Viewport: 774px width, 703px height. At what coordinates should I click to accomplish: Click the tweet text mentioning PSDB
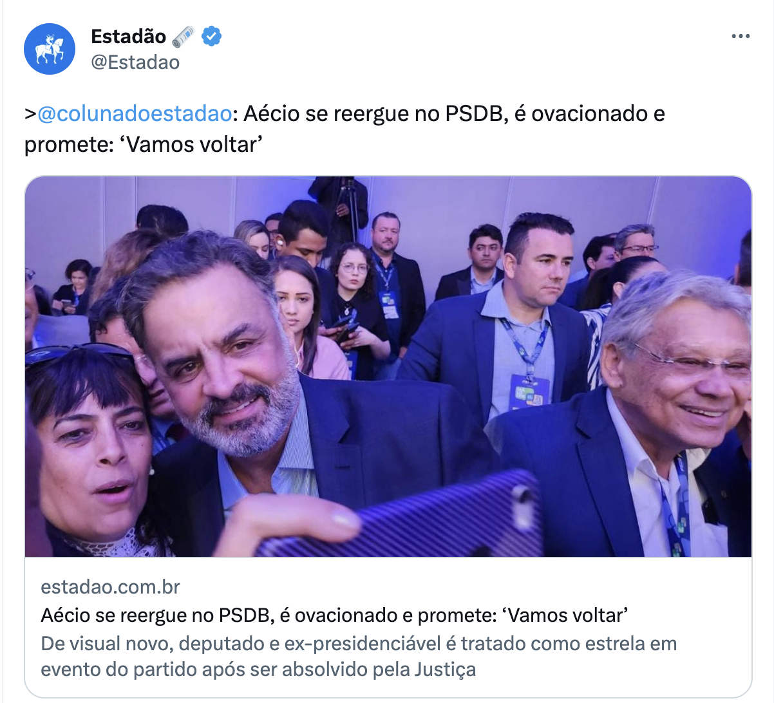pos(345,129)
